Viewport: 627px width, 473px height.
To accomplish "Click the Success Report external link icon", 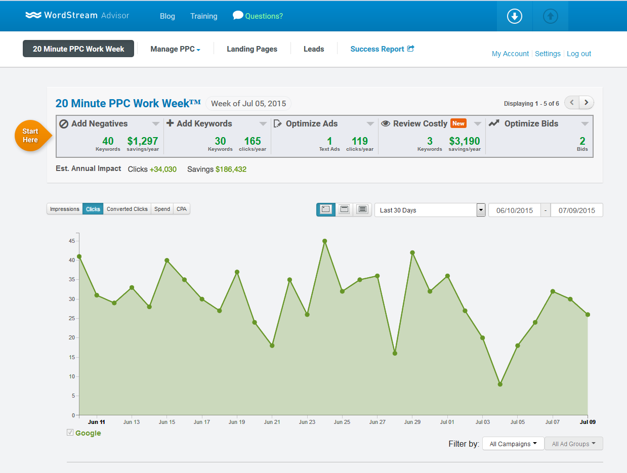I will click(x=411, y=49).
